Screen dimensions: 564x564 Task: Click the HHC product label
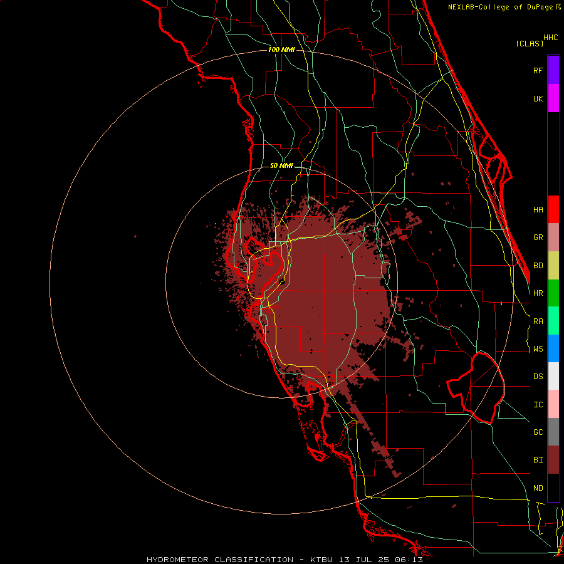(x=550, y=38)
